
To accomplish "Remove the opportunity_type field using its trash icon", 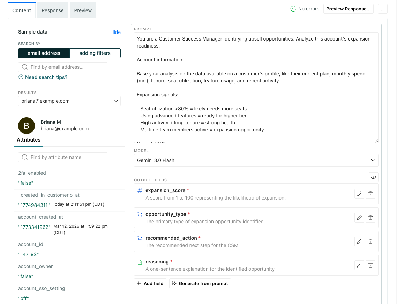I will click(x=370, y=218).
